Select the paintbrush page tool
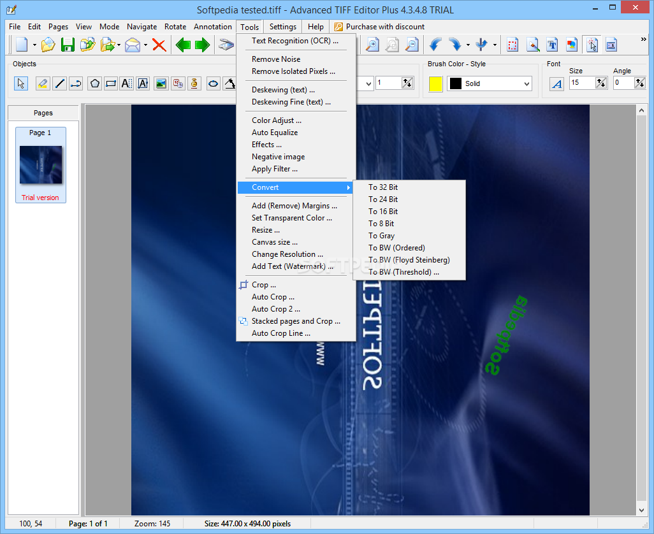This screenshot has height=534, width=654. pyautogui.click(x=533, y=44)
